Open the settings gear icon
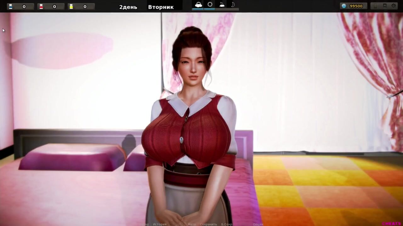The width and height of the screenshot is (403, 226). [394, 6]
